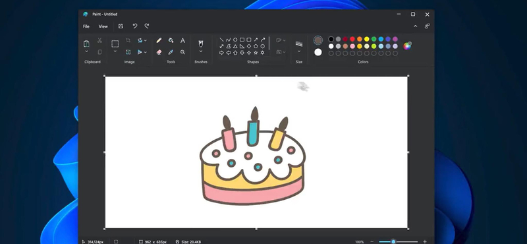Click the Copy icon under Cut
527x244 pixels.
pyautogui.click(x=99, y=52)
